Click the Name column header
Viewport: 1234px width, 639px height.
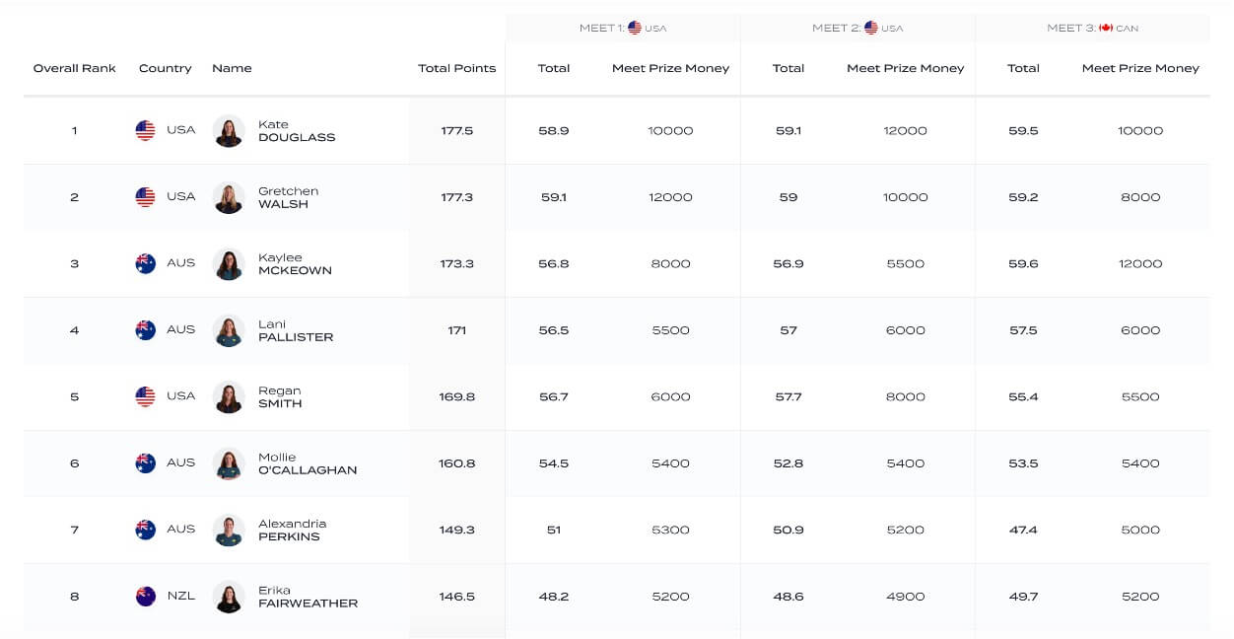pos(232,68)
